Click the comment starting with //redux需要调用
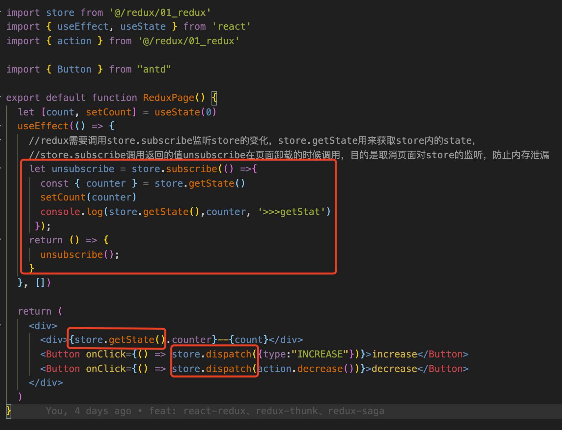 tap(252, 140)
